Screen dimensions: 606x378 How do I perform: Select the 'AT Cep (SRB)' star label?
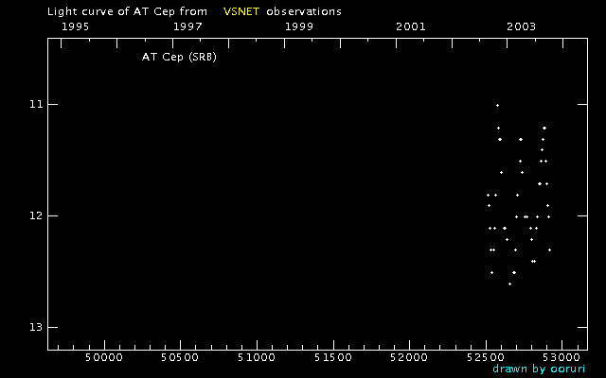coord(179,57)
